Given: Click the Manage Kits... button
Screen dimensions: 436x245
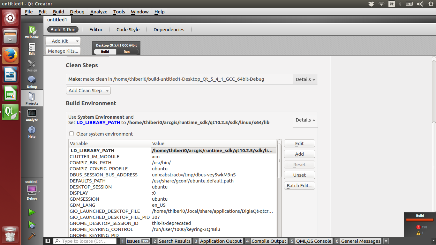Looking at the screenshot, I should pyautogui.click(x=63, y=51).
